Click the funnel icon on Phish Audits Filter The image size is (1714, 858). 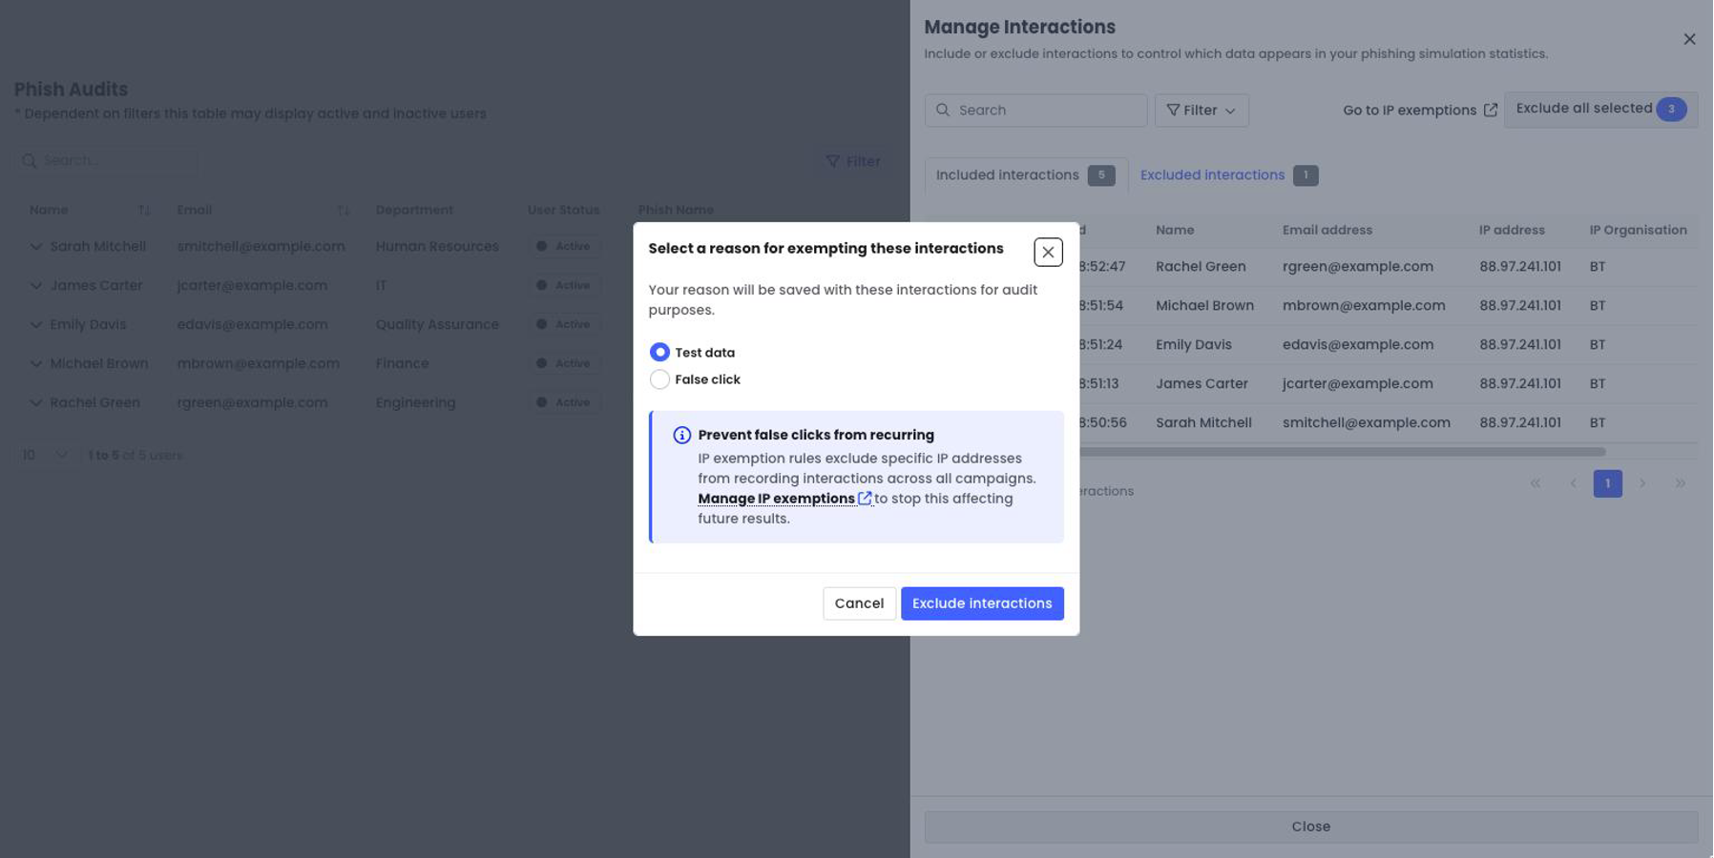pyautogui.click(x=832, y=161)
